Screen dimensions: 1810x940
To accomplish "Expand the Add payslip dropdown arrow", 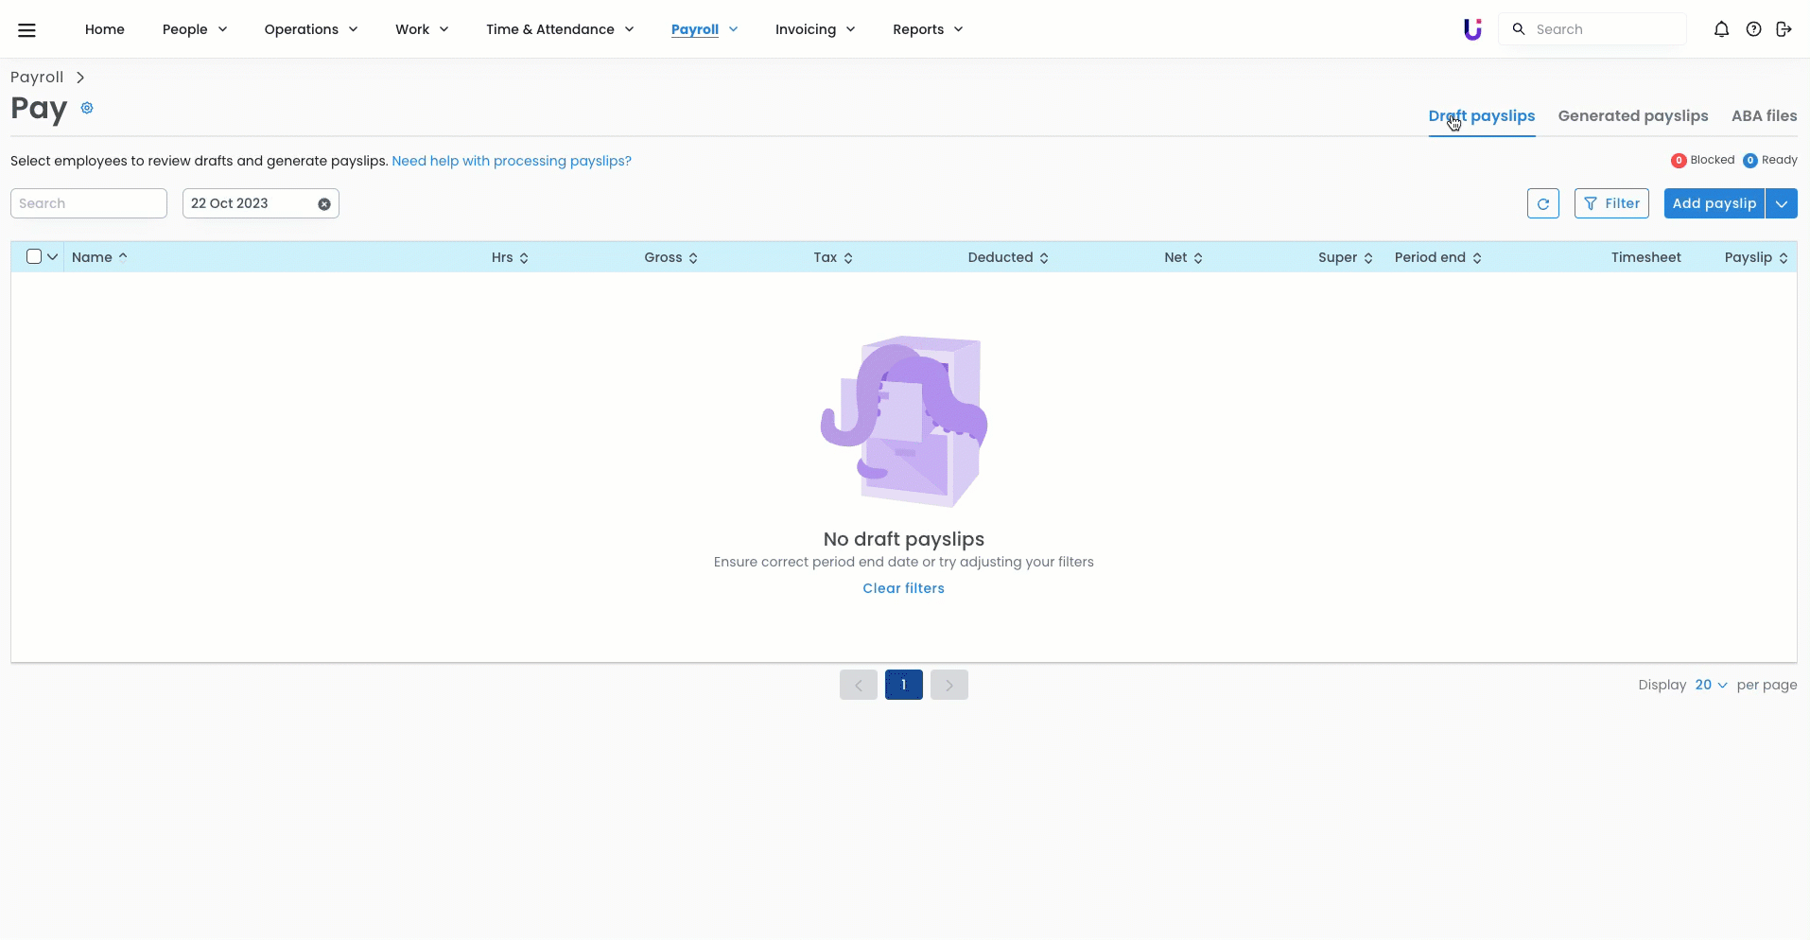I will point(1781,203).
